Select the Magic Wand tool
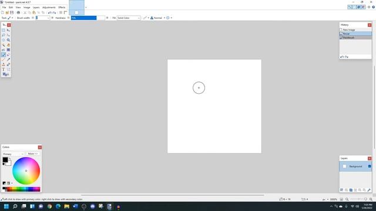Screen dimensions: 376x211 coord(4,45)
